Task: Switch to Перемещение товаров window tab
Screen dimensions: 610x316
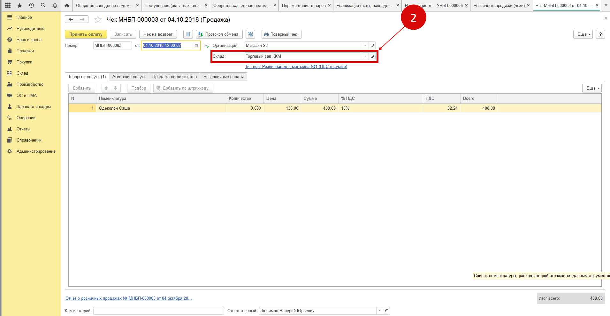Action: click(x=304, y=5)
